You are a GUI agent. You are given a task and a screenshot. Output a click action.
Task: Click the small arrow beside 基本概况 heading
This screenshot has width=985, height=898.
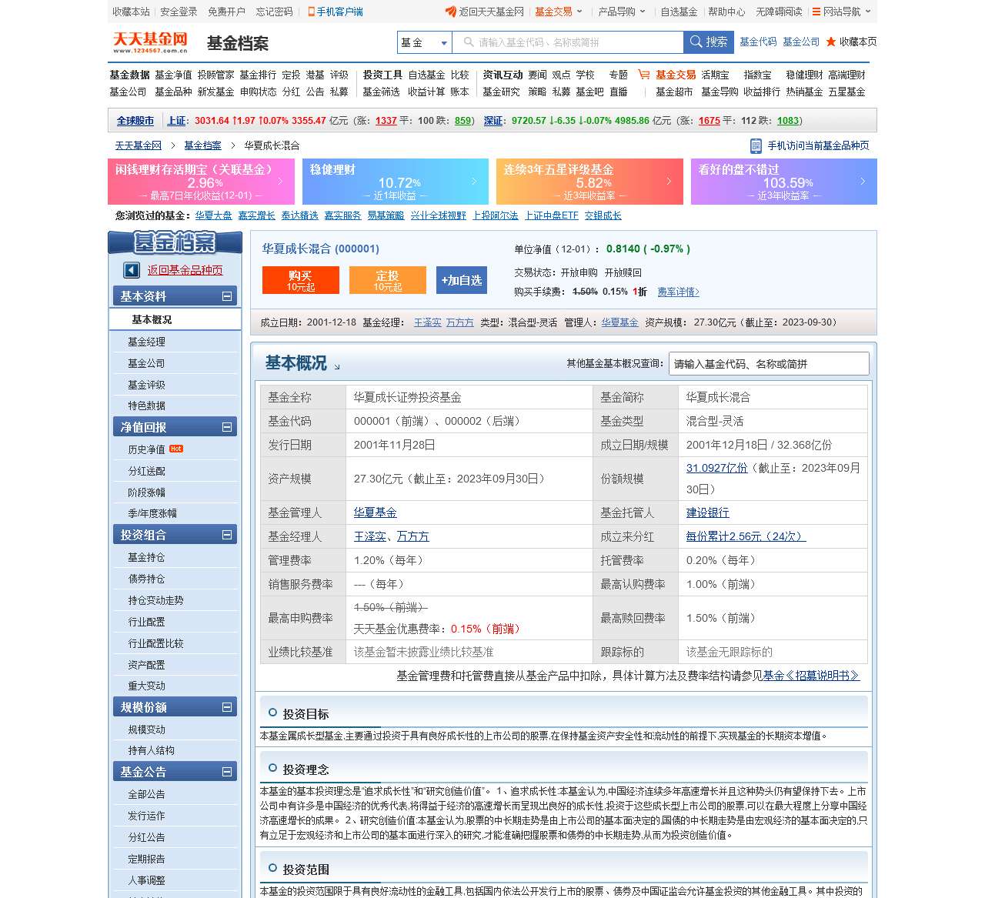pyautogui.click(x=336, y=366)
